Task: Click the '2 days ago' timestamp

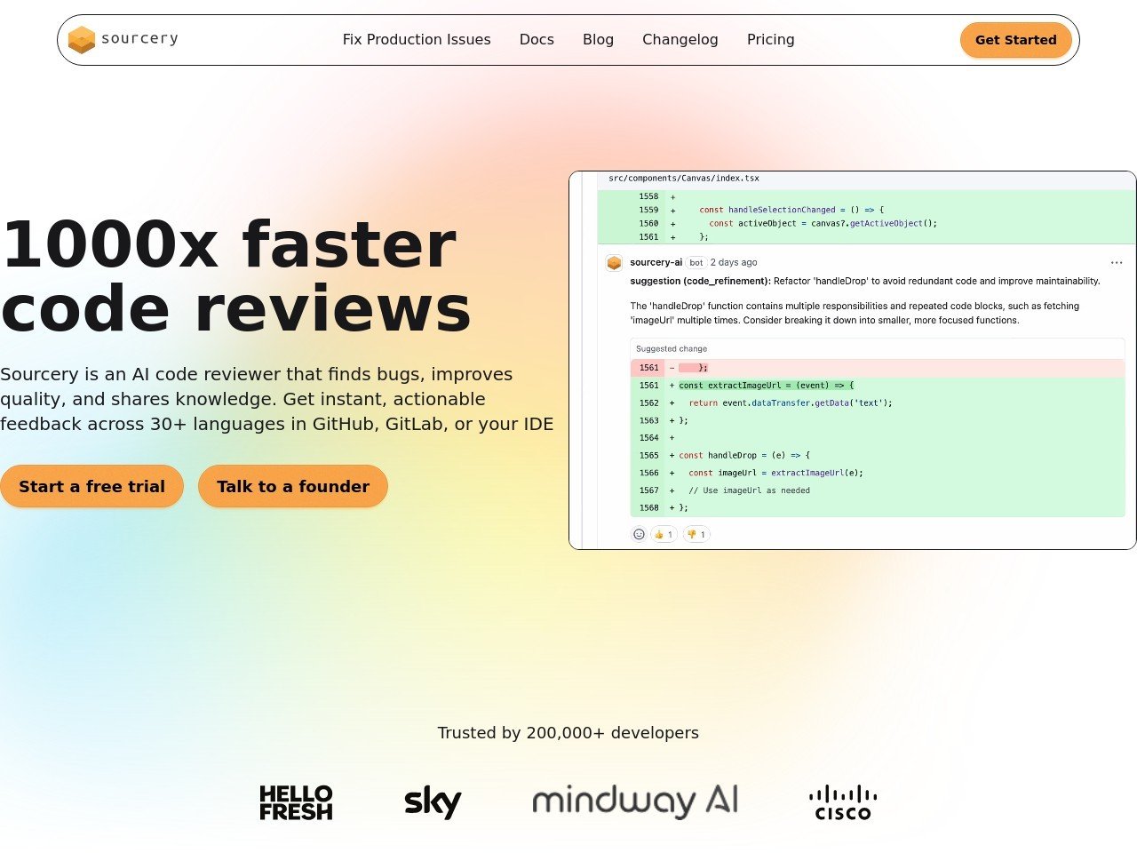Action: point(734,262)
